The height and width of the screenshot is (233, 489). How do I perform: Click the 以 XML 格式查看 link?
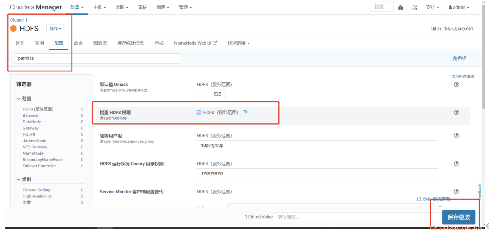click(x=434, y=199)
